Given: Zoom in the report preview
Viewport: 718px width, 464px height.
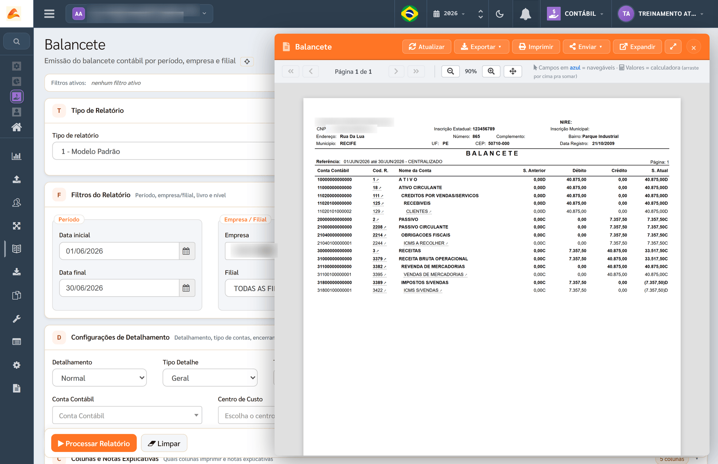Looking at the screenshot, I should (491, 71).
